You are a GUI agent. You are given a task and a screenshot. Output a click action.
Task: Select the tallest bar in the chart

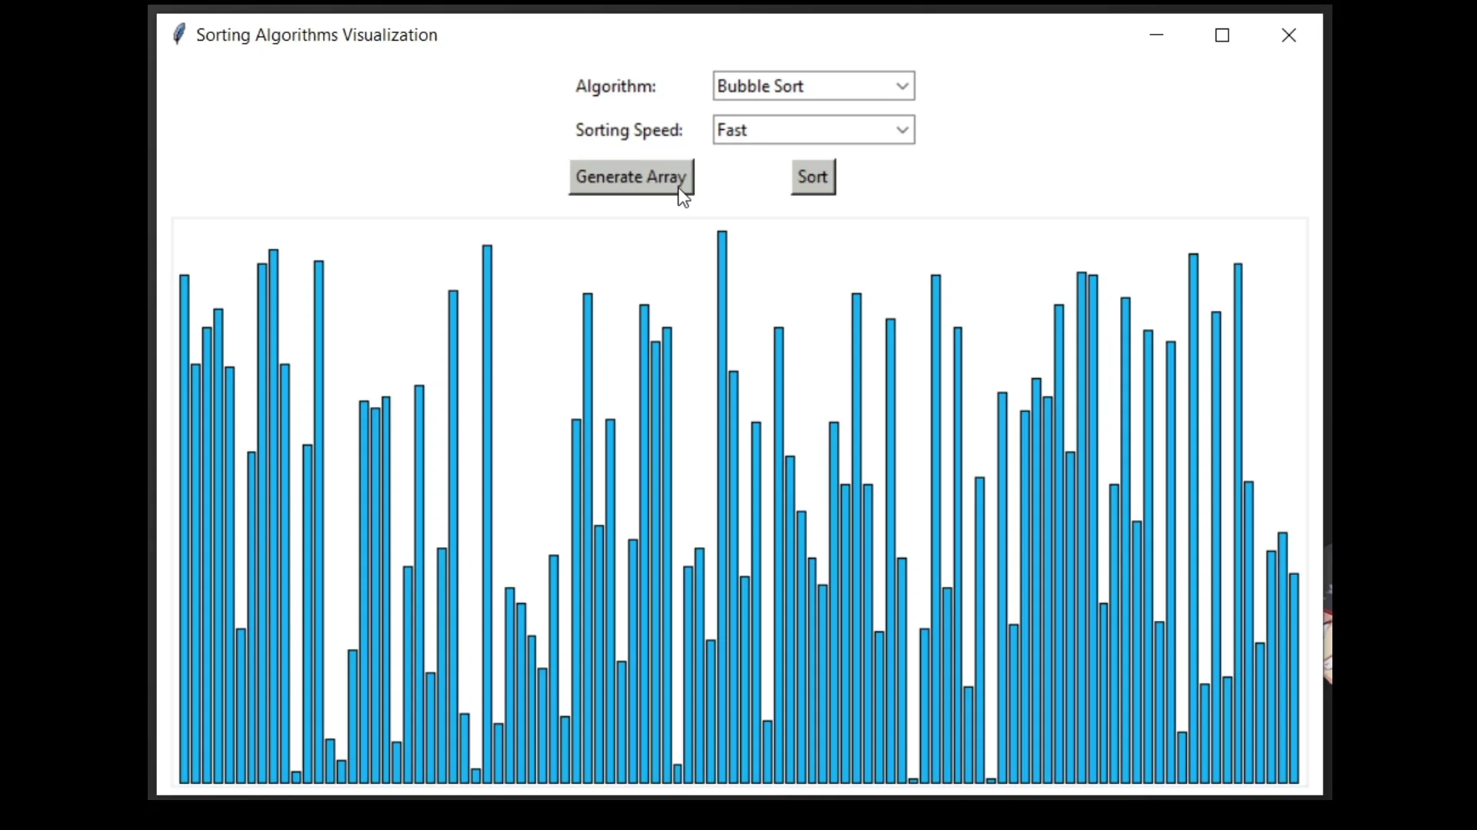tap(722, 507)
